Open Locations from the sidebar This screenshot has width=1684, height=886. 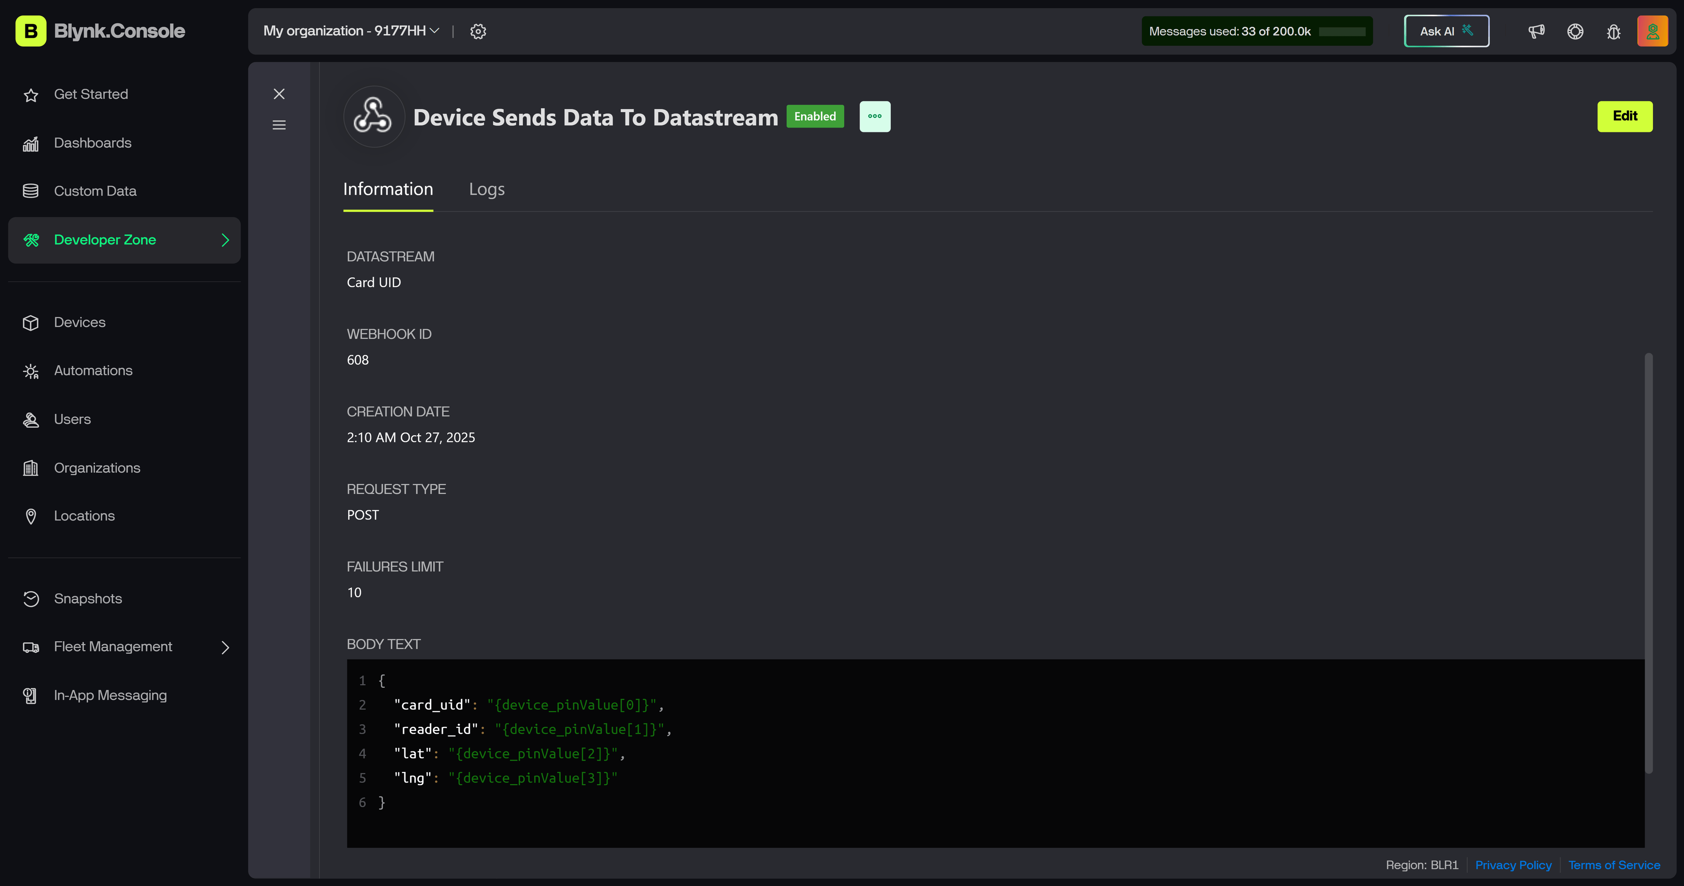pos(84,516)
